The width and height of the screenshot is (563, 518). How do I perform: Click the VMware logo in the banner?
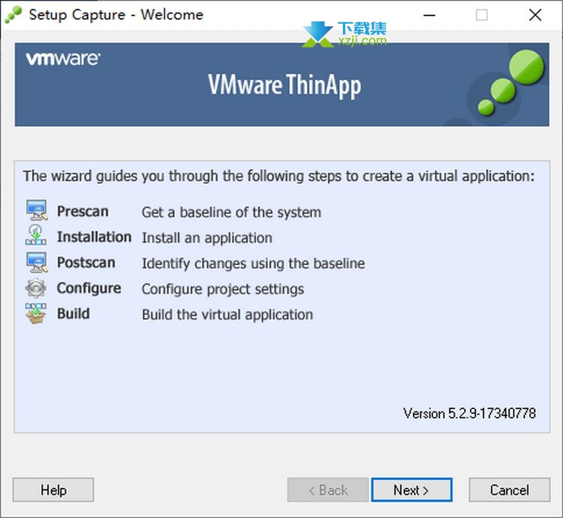pos(63,59)
